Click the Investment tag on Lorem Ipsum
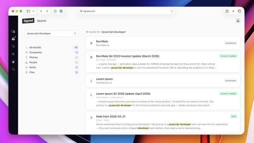254x143 pixels. 231,81
